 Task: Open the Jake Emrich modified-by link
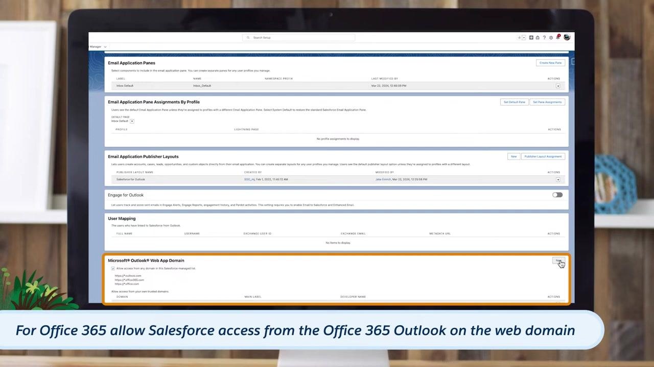(383, 179)
